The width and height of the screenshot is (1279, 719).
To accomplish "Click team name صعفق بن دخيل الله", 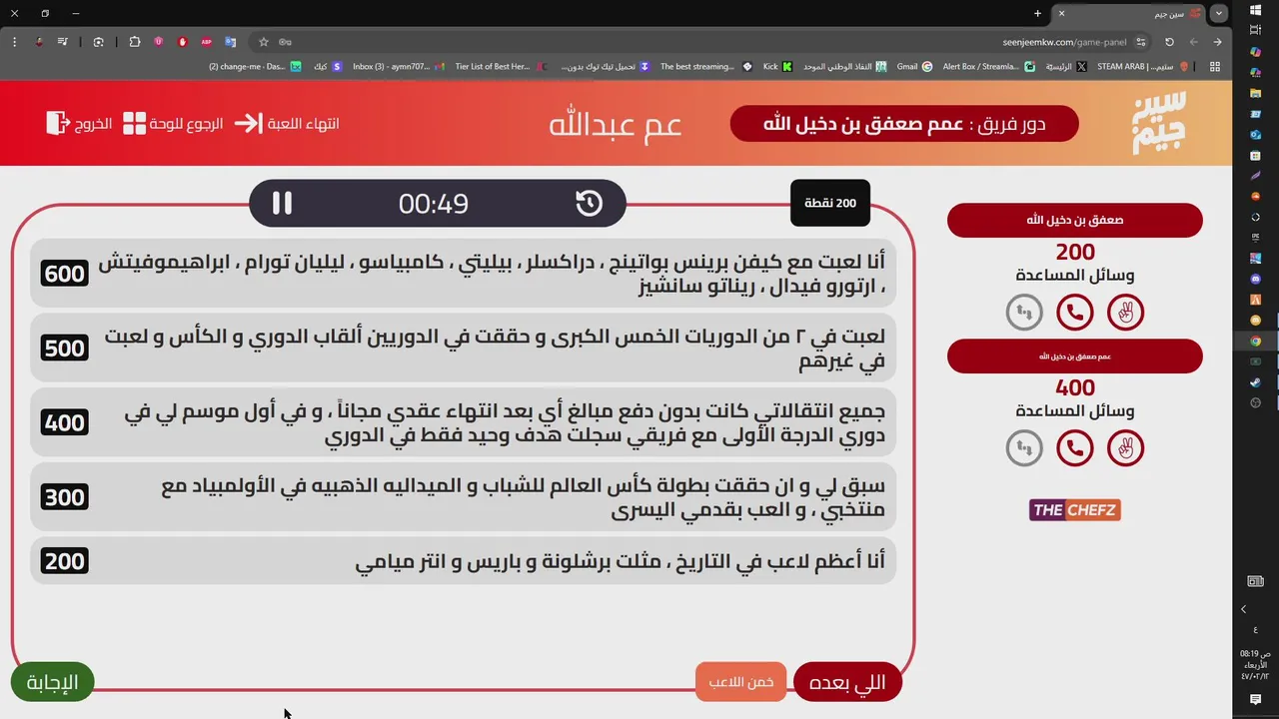I will 1075,220.
